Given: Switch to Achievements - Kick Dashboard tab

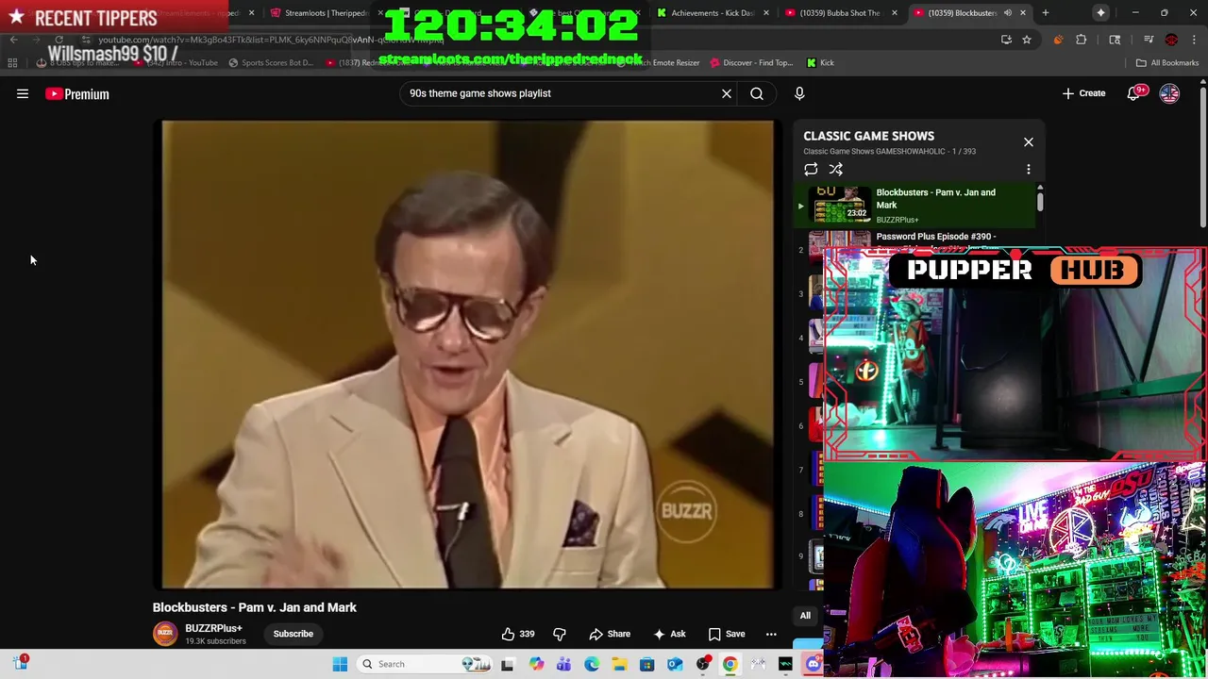Looking at the screenshot, I should click(713, 13).
